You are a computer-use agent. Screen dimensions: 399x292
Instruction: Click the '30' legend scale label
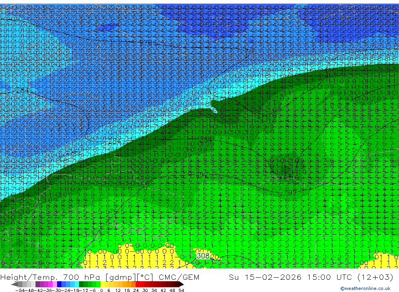coord(145,290)
